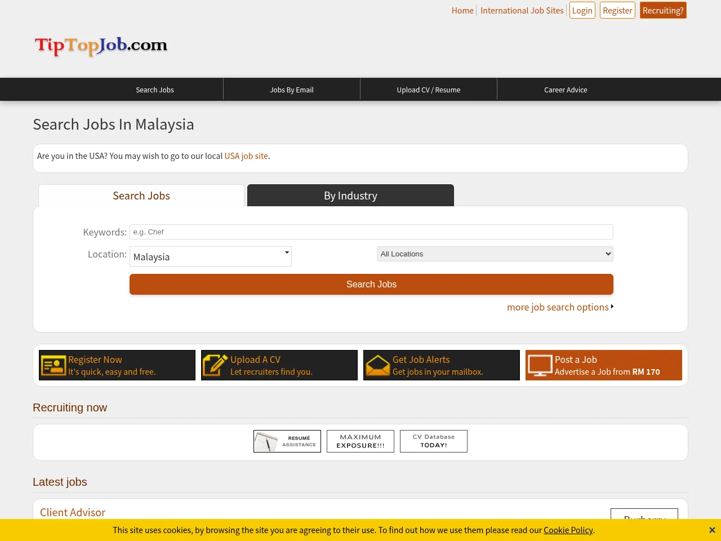Dismiss the cookie notice with the X

pyautogui.click(x=712, y=530)
